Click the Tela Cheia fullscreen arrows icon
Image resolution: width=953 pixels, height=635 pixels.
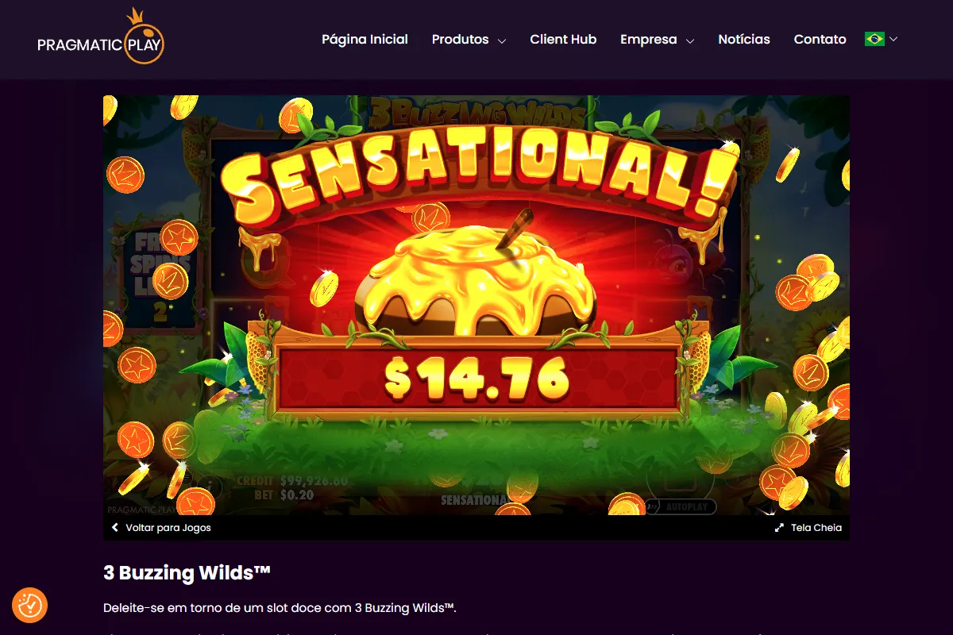coord(780,528)
